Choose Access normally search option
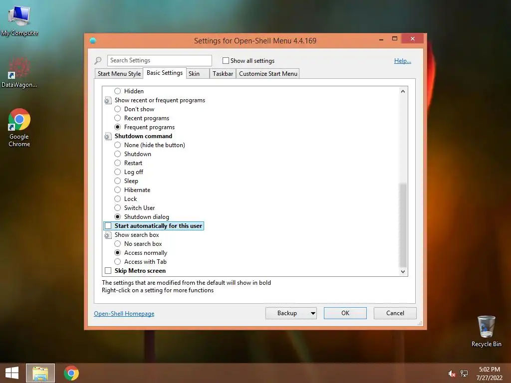 (118, 253)
